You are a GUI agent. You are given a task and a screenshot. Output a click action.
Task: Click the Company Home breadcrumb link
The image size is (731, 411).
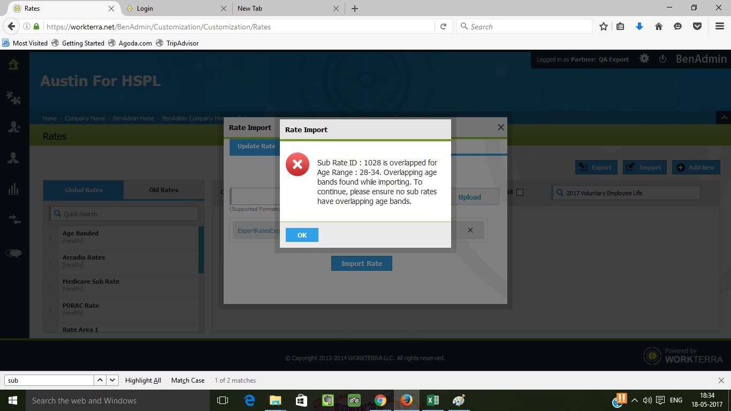85,118
